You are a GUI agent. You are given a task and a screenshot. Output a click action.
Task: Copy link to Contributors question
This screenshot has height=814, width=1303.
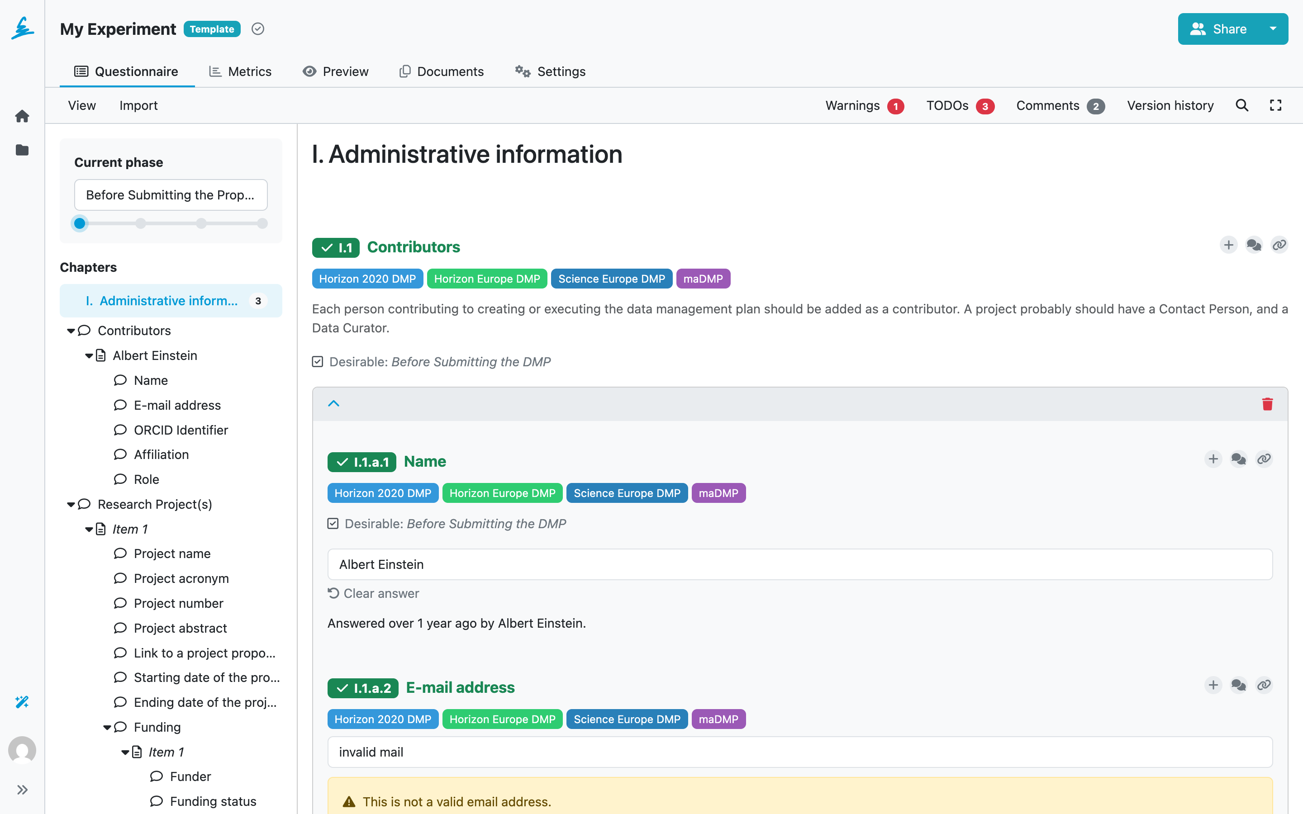[x=1279, y=246]
